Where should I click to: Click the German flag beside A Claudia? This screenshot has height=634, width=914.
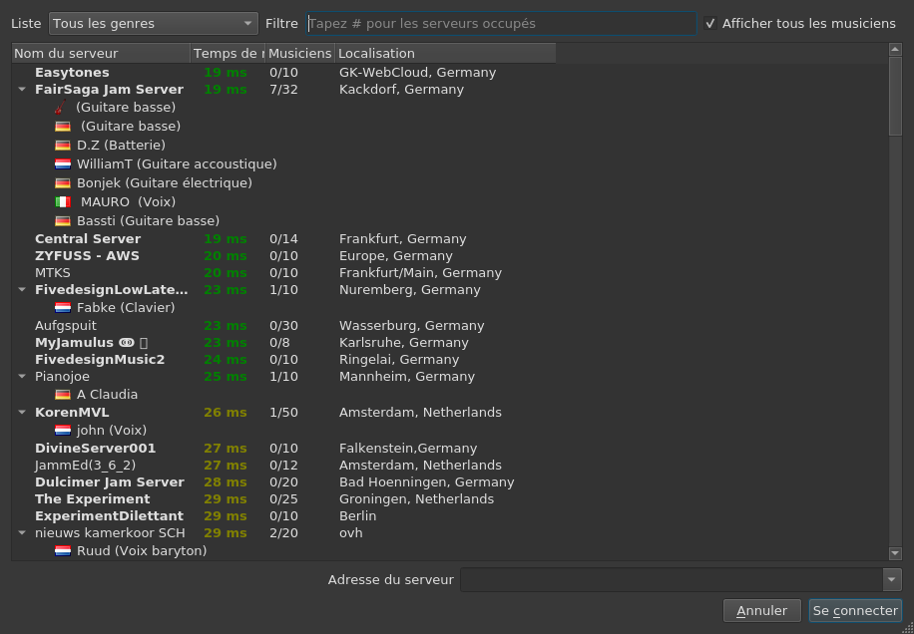coord(63,394)
